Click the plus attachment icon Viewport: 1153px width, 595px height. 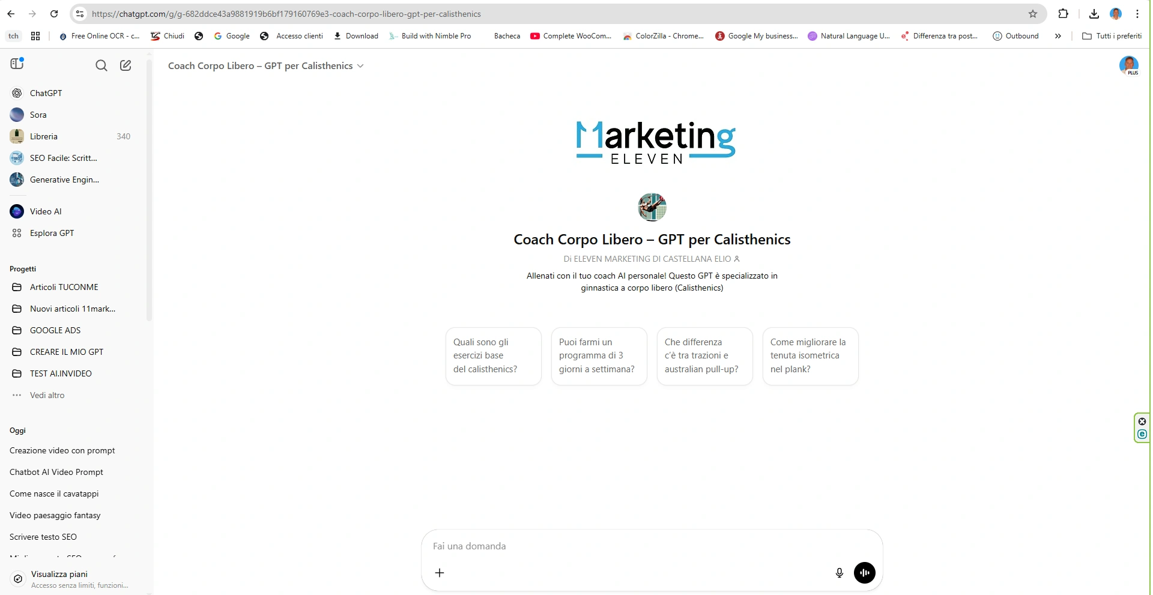[440, 573]
